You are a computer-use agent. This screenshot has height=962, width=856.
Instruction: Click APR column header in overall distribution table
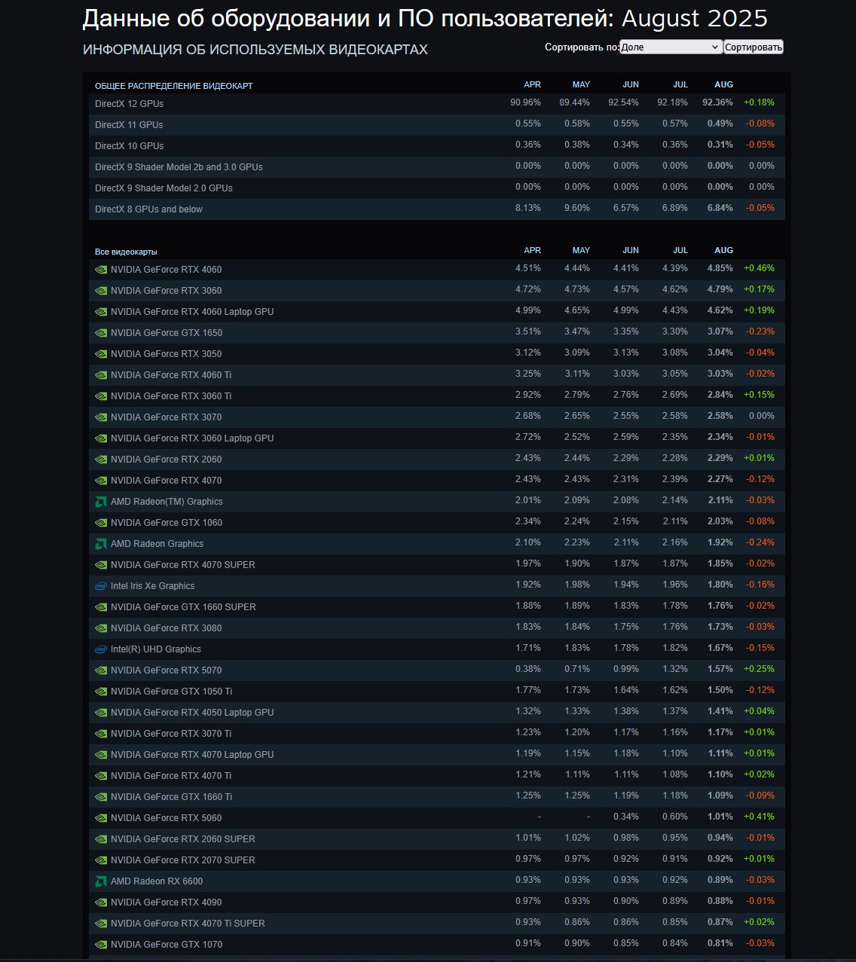(532, 84)
